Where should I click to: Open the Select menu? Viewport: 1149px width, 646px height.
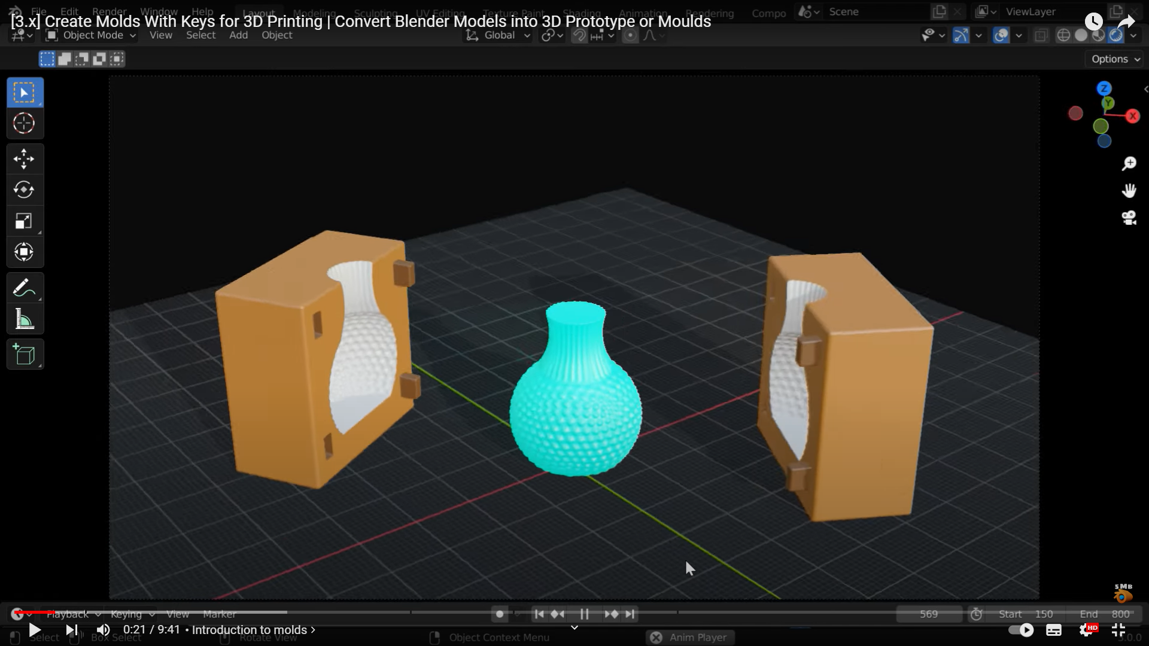point(200,35)
